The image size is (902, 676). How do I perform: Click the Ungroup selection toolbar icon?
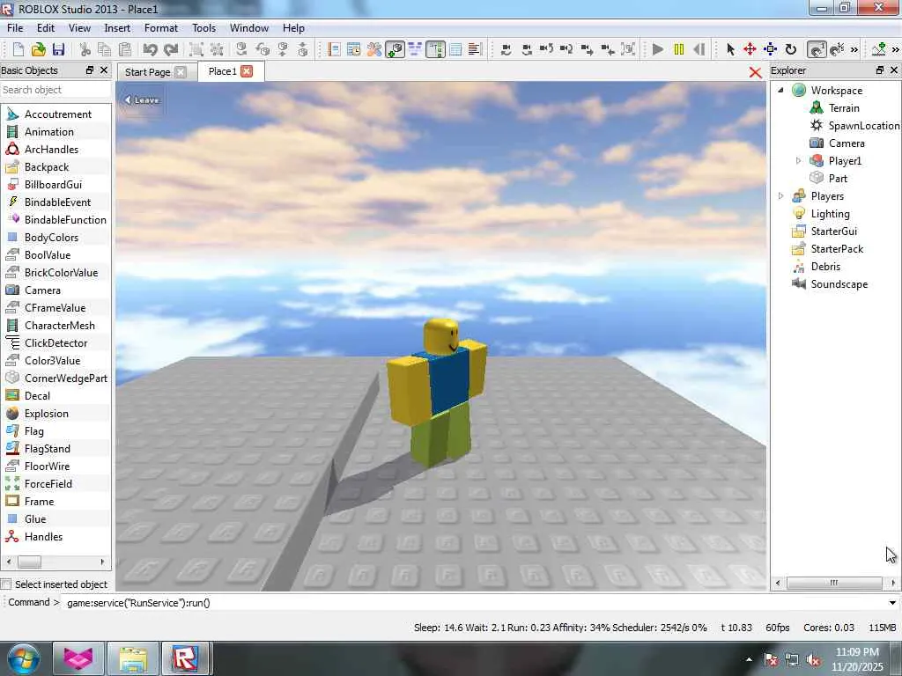tap(217, 49)
